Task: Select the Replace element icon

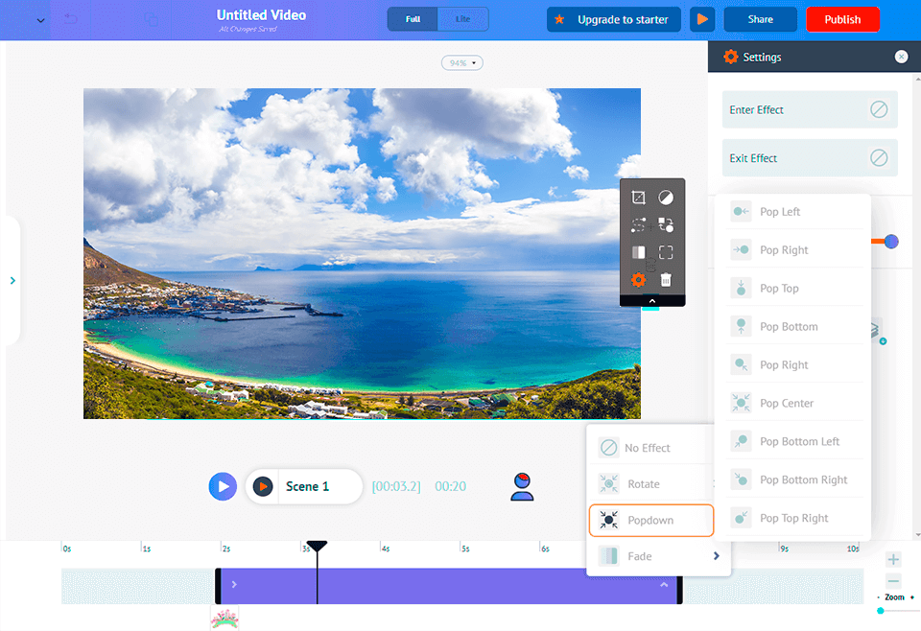Action: click(668, 224)
